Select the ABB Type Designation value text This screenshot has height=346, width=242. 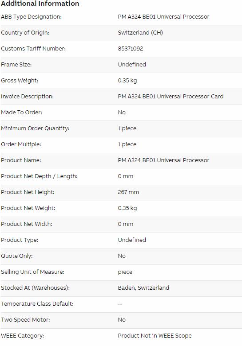tap(163, 17)
